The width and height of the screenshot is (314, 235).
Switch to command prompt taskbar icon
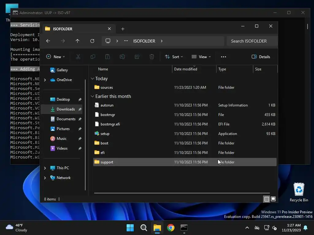[184, 228]
